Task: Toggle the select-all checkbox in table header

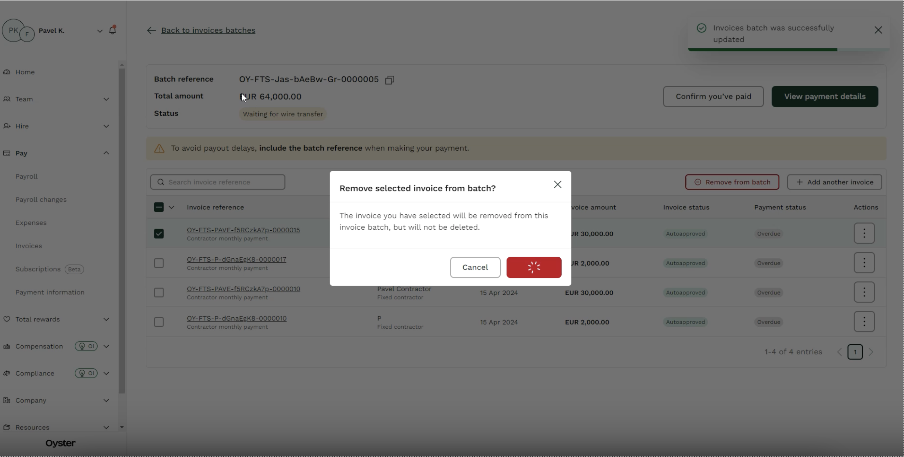Action: (x=159, y=207)
